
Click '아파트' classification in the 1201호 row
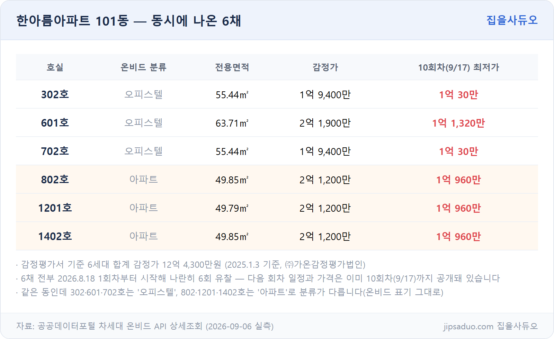[x=143, y=208]
